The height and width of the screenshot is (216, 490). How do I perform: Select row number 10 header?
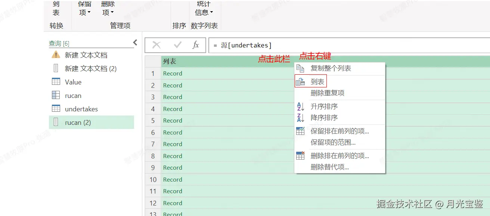pos(153,180)
